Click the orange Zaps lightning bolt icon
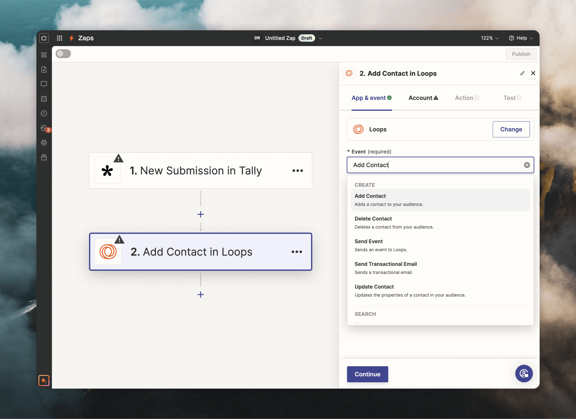Image resolution: width=576 pixels, height=419 pixels. (x=71, y=38)
